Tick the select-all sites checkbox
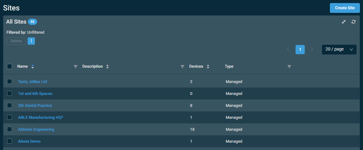Screen dimensions: 363x150 pos(10,66)
